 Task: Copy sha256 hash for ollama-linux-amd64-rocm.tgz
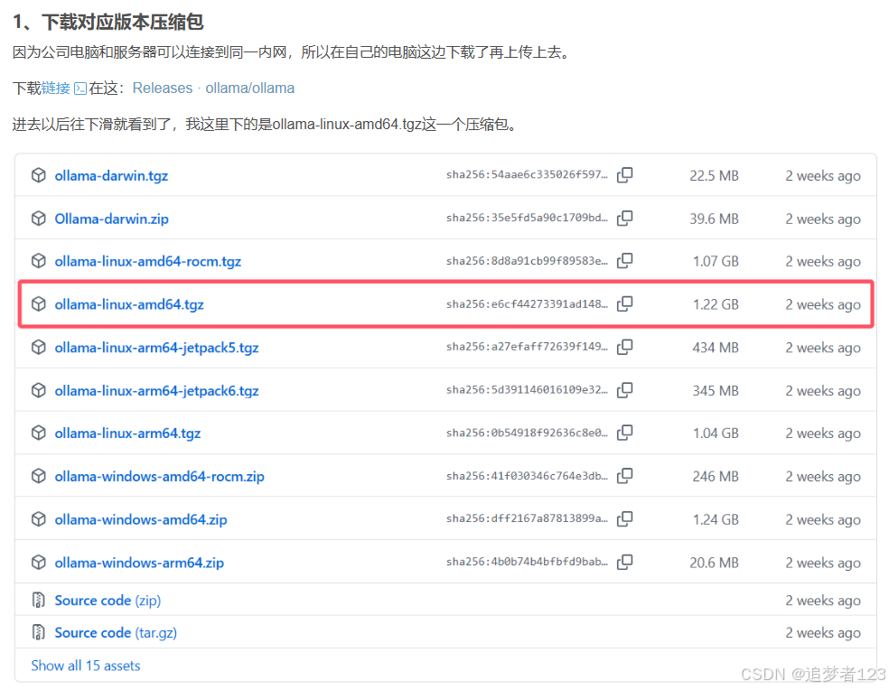click(x=625, y=261)
